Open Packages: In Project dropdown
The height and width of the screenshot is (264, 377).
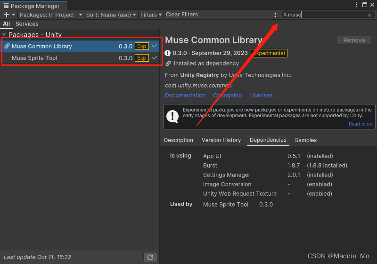(51, 15)
